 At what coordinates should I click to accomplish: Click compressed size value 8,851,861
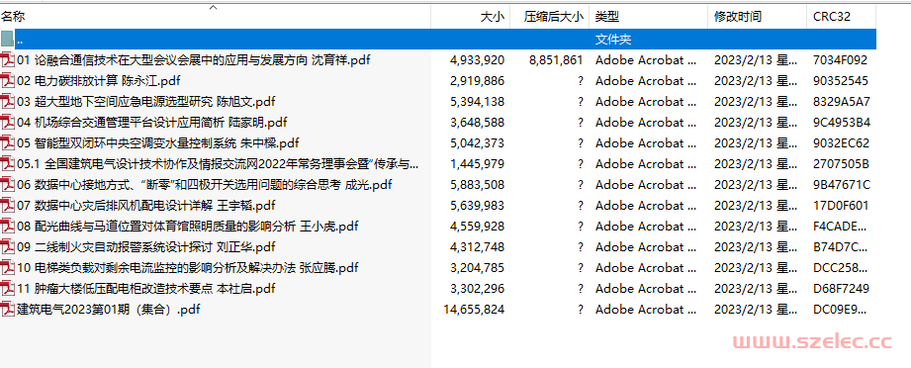click(x=556, y=60)
